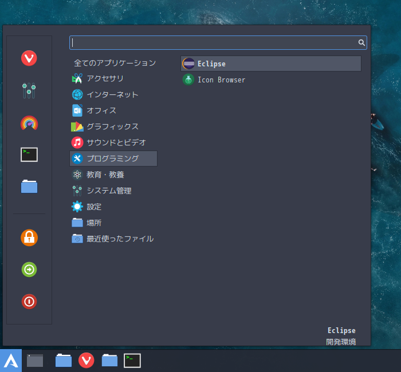Focus the menu search input field
This screenshot has width=401, height=372.
coord(218,43)
